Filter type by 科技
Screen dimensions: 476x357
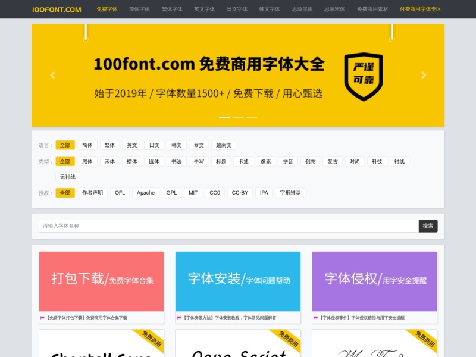coord(377,161)
